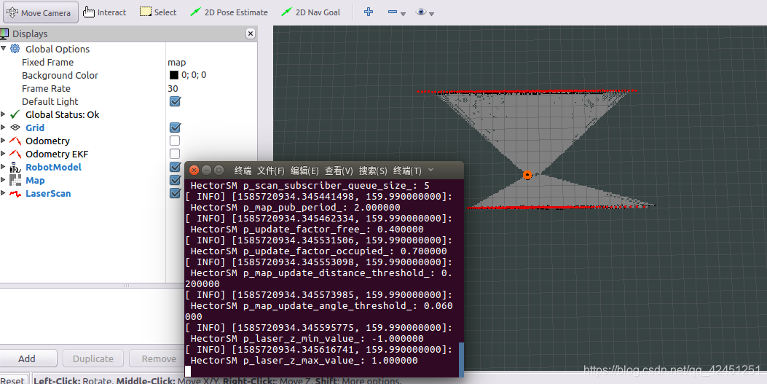Image resolution: width=767 pixels, height=384 pixels.
Task: Select the Background Color value 0; 0; 0
Action: point(194,75)
